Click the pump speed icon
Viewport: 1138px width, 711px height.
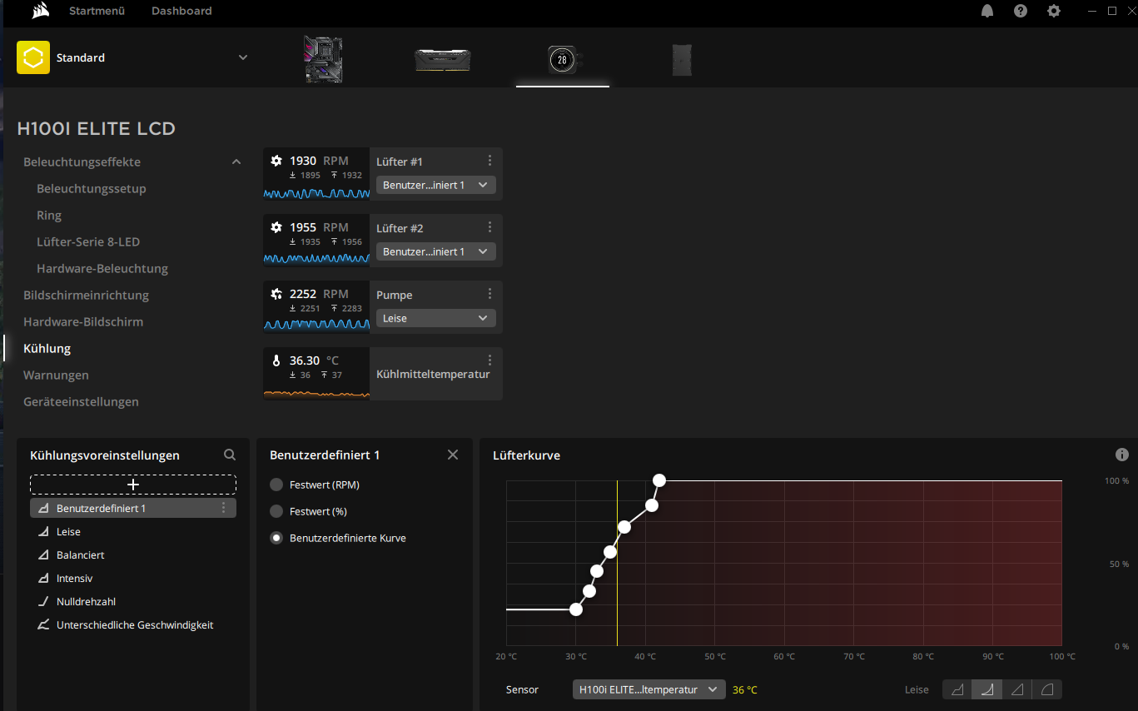(x=276, y=294)
